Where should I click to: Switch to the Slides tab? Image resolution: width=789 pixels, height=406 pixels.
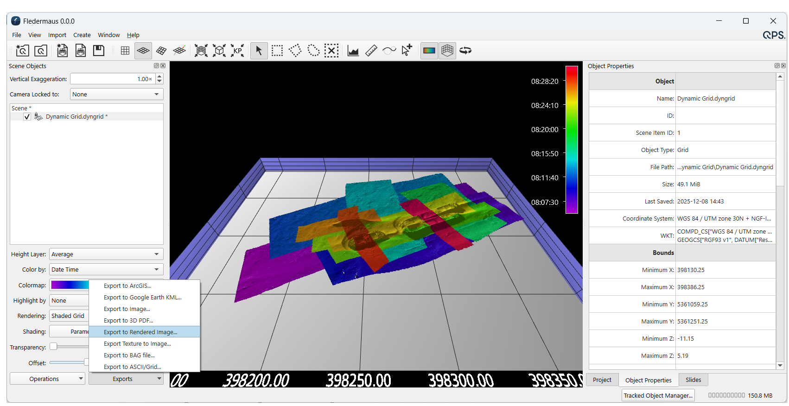(x=693, y=380)
